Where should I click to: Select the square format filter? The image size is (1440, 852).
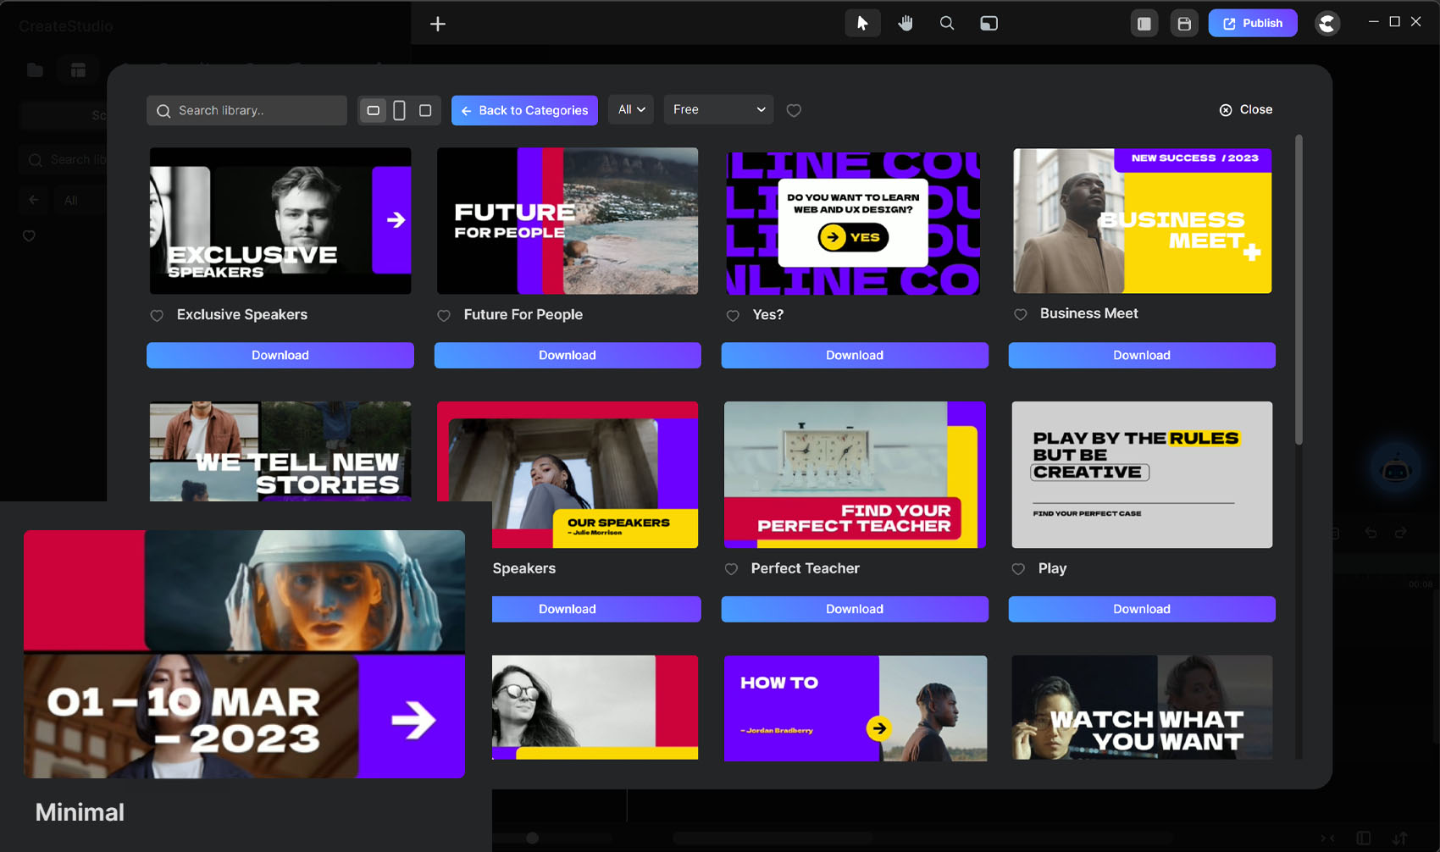pyautogui.click(x=425, y=110)
